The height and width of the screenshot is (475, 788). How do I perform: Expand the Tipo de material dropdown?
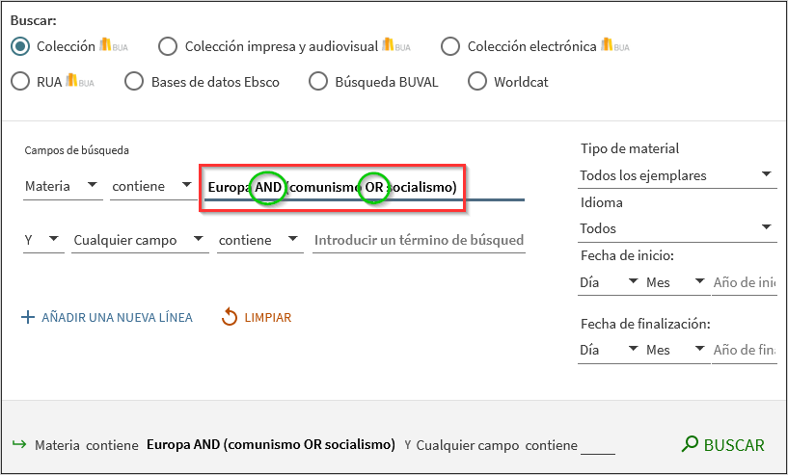pos(676,175)
